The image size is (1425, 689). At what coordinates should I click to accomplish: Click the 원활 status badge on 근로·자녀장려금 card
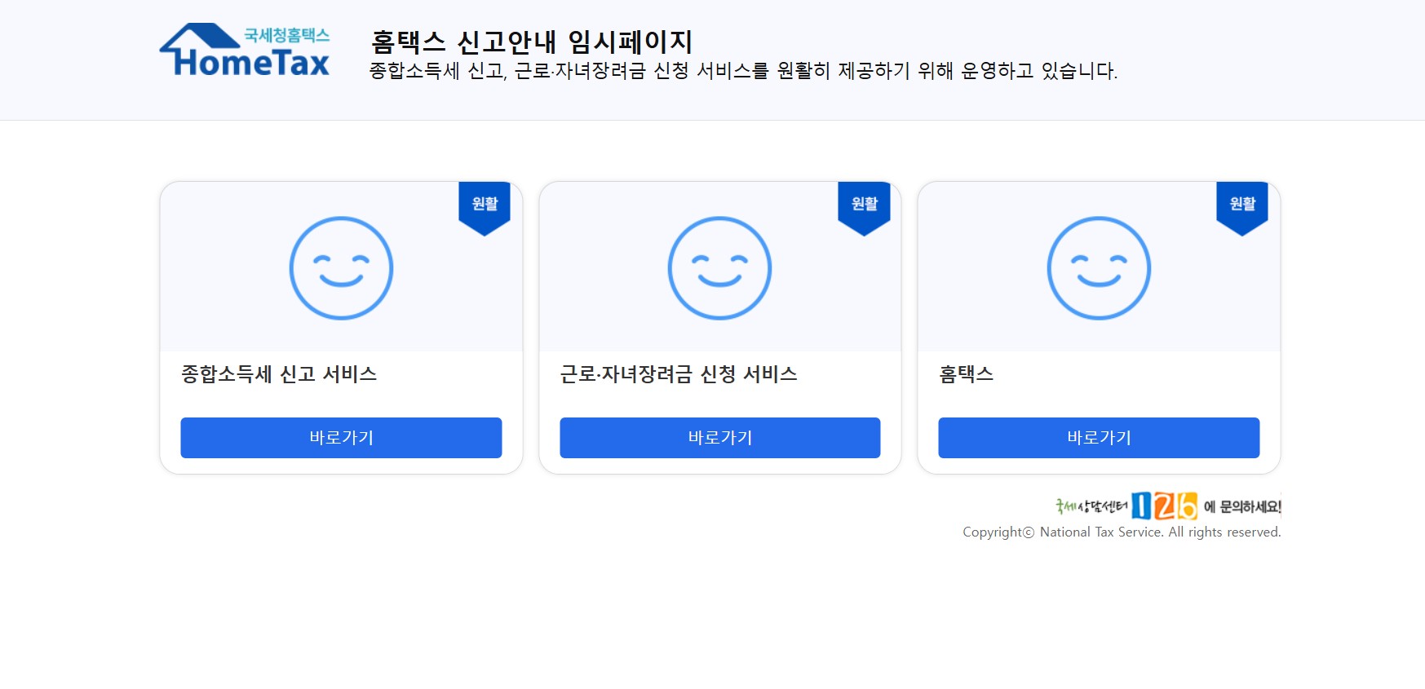(x=864, y=205)
